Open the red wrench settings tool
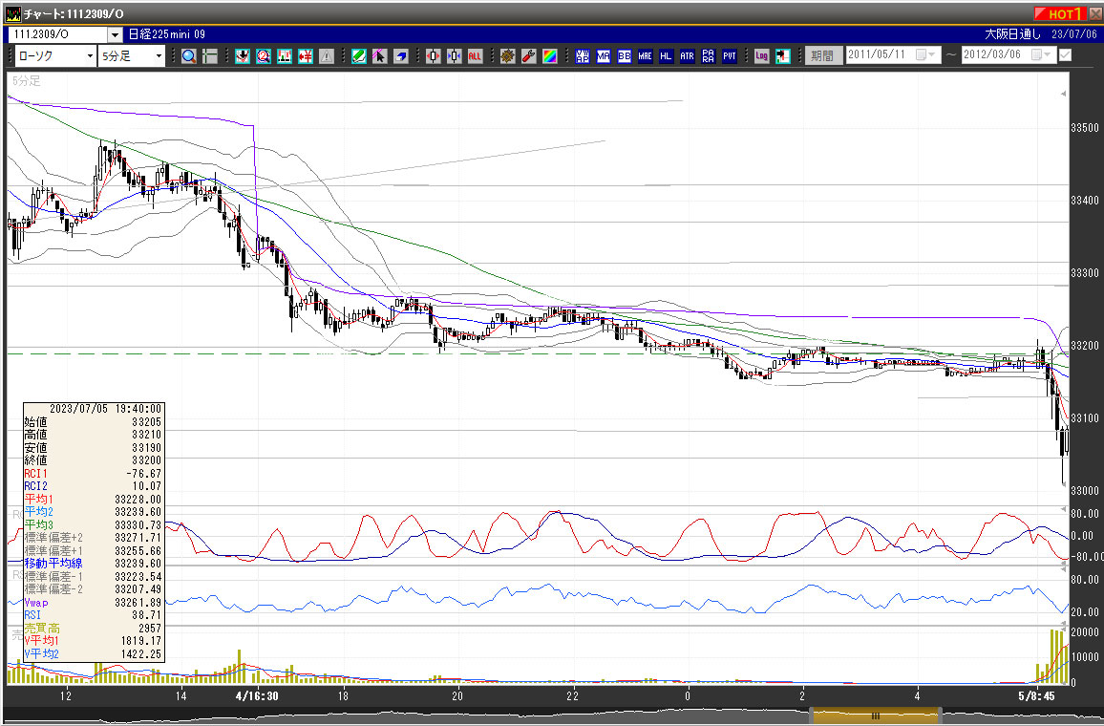The width and height of the screenshot is (1104, 726). (529, 56)
